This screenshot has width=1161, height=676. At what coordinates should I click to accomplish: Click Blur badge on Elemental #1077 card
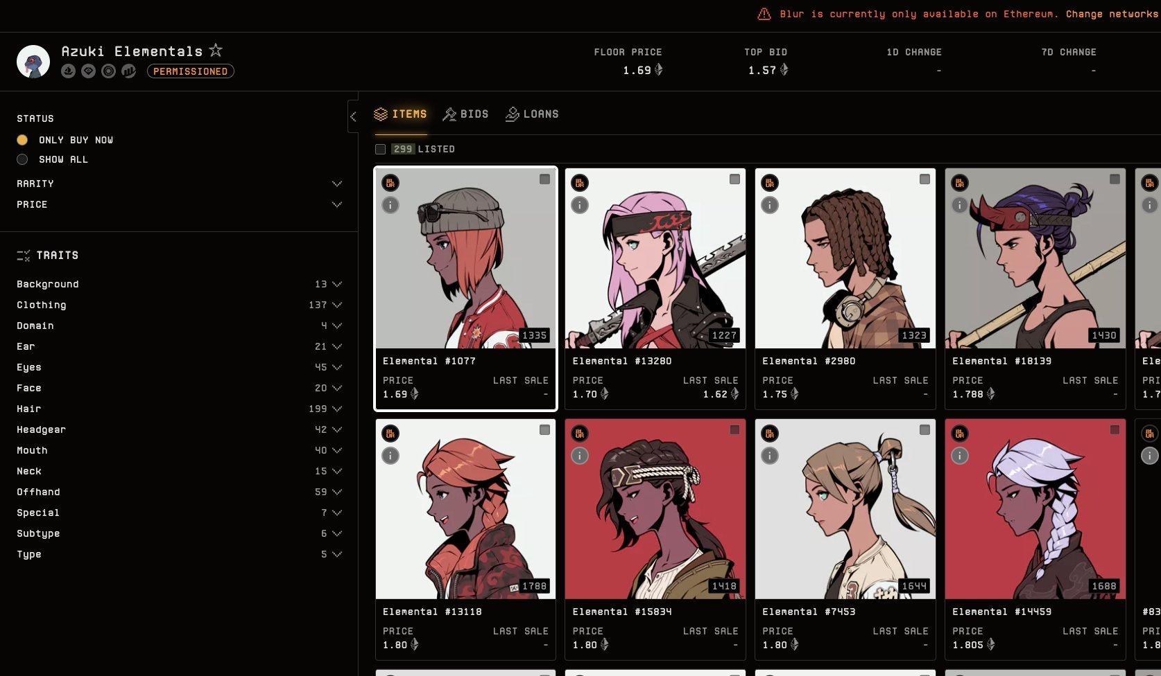390,183
